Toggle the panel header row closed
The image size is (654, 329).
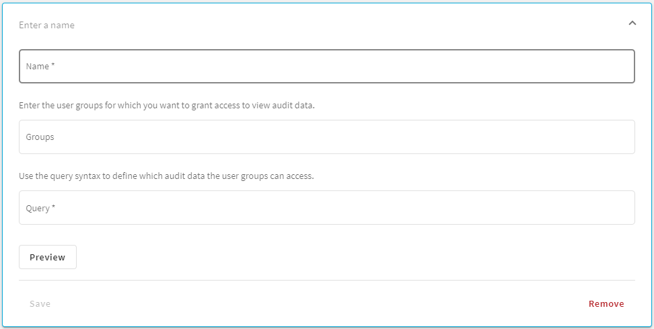point(327,24)
